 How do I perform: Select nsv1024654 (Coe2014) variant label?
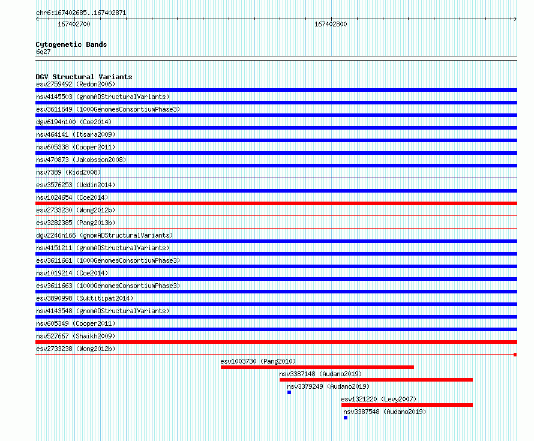(x=72, y=197)
